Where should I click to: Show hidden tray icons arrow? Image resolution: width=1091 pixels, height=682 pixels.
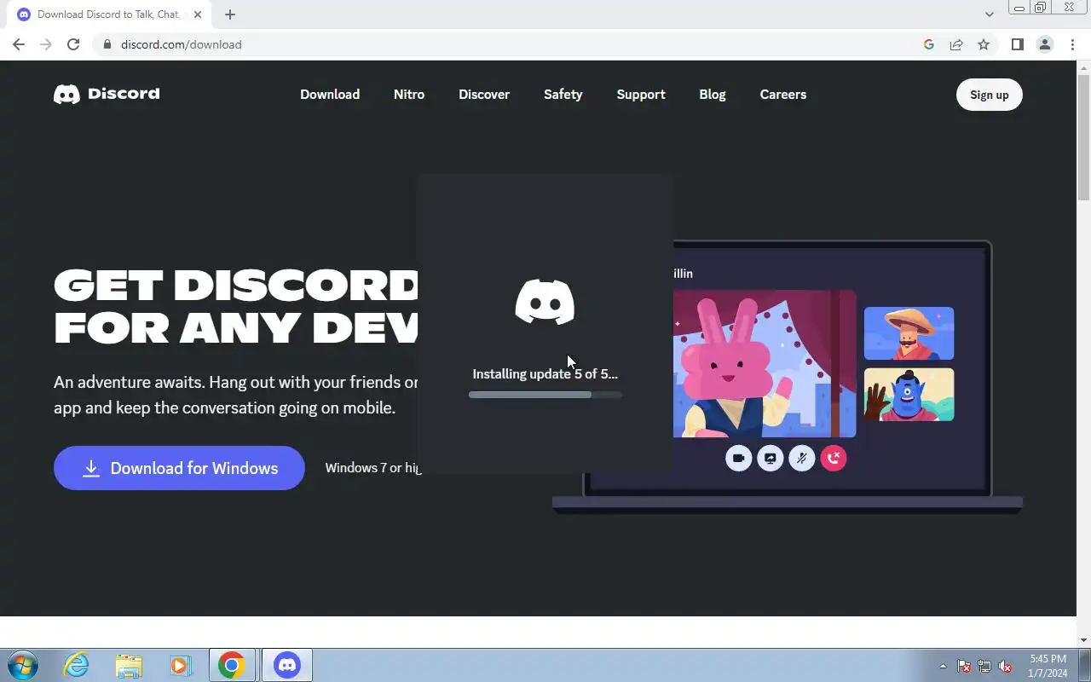click(943, 666)
